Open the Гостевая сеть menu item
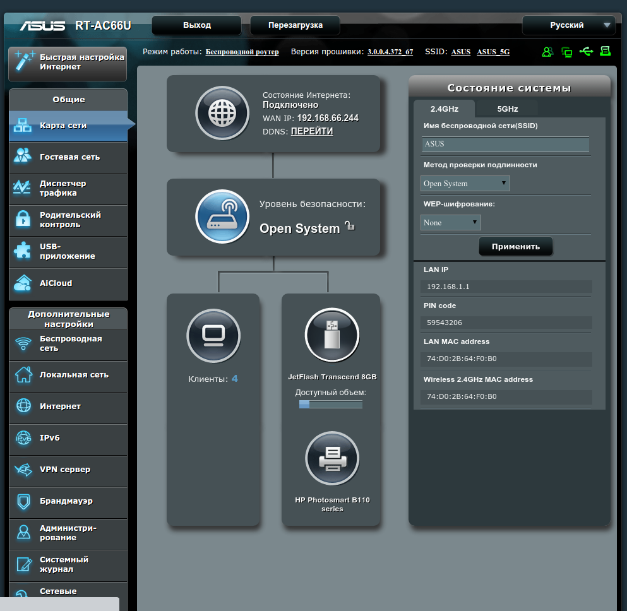 pyautogui.click(x=68, y=157)
